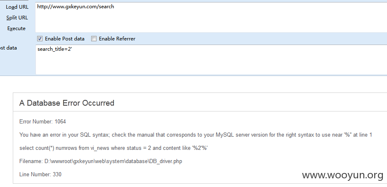
Task: Click the 'Enable Referrer' label text
Action: click(x=117, y=39)
